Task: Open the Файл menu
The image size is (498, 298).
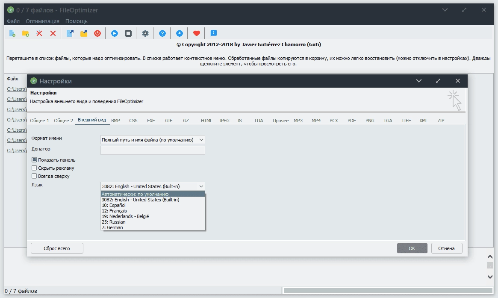Action: pos(13,21)
